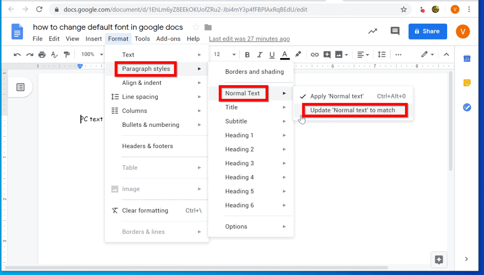Insert an image into the document

point(338,54)
